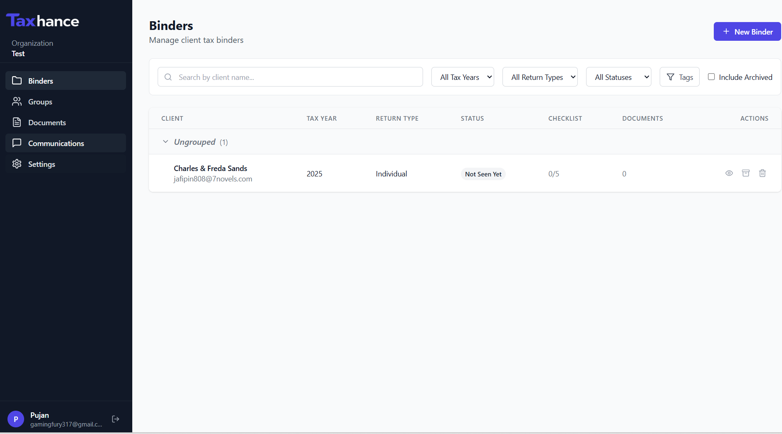Open Documents from the sidebar icon

tap(17, 122)
